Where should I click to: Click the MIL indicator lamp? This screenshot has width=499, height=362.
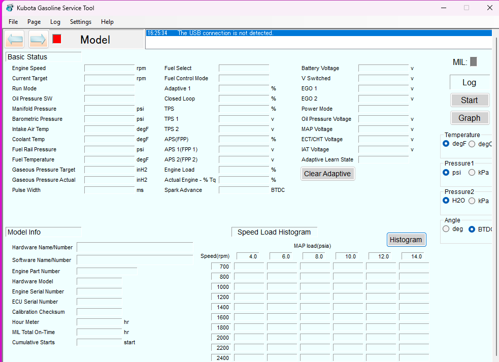(x=474, y=61)
